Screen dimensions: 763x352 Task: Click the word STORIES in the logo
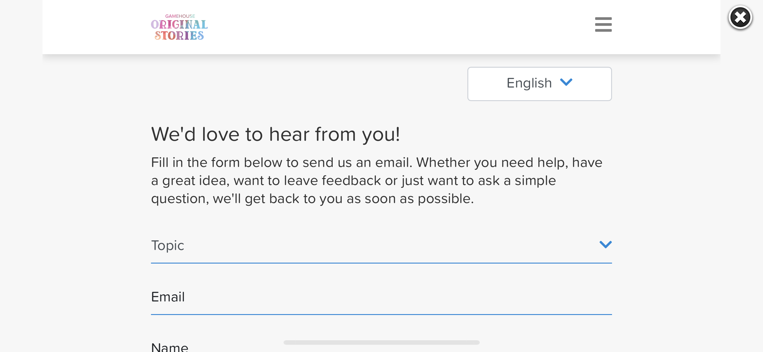tap(179, 36)
